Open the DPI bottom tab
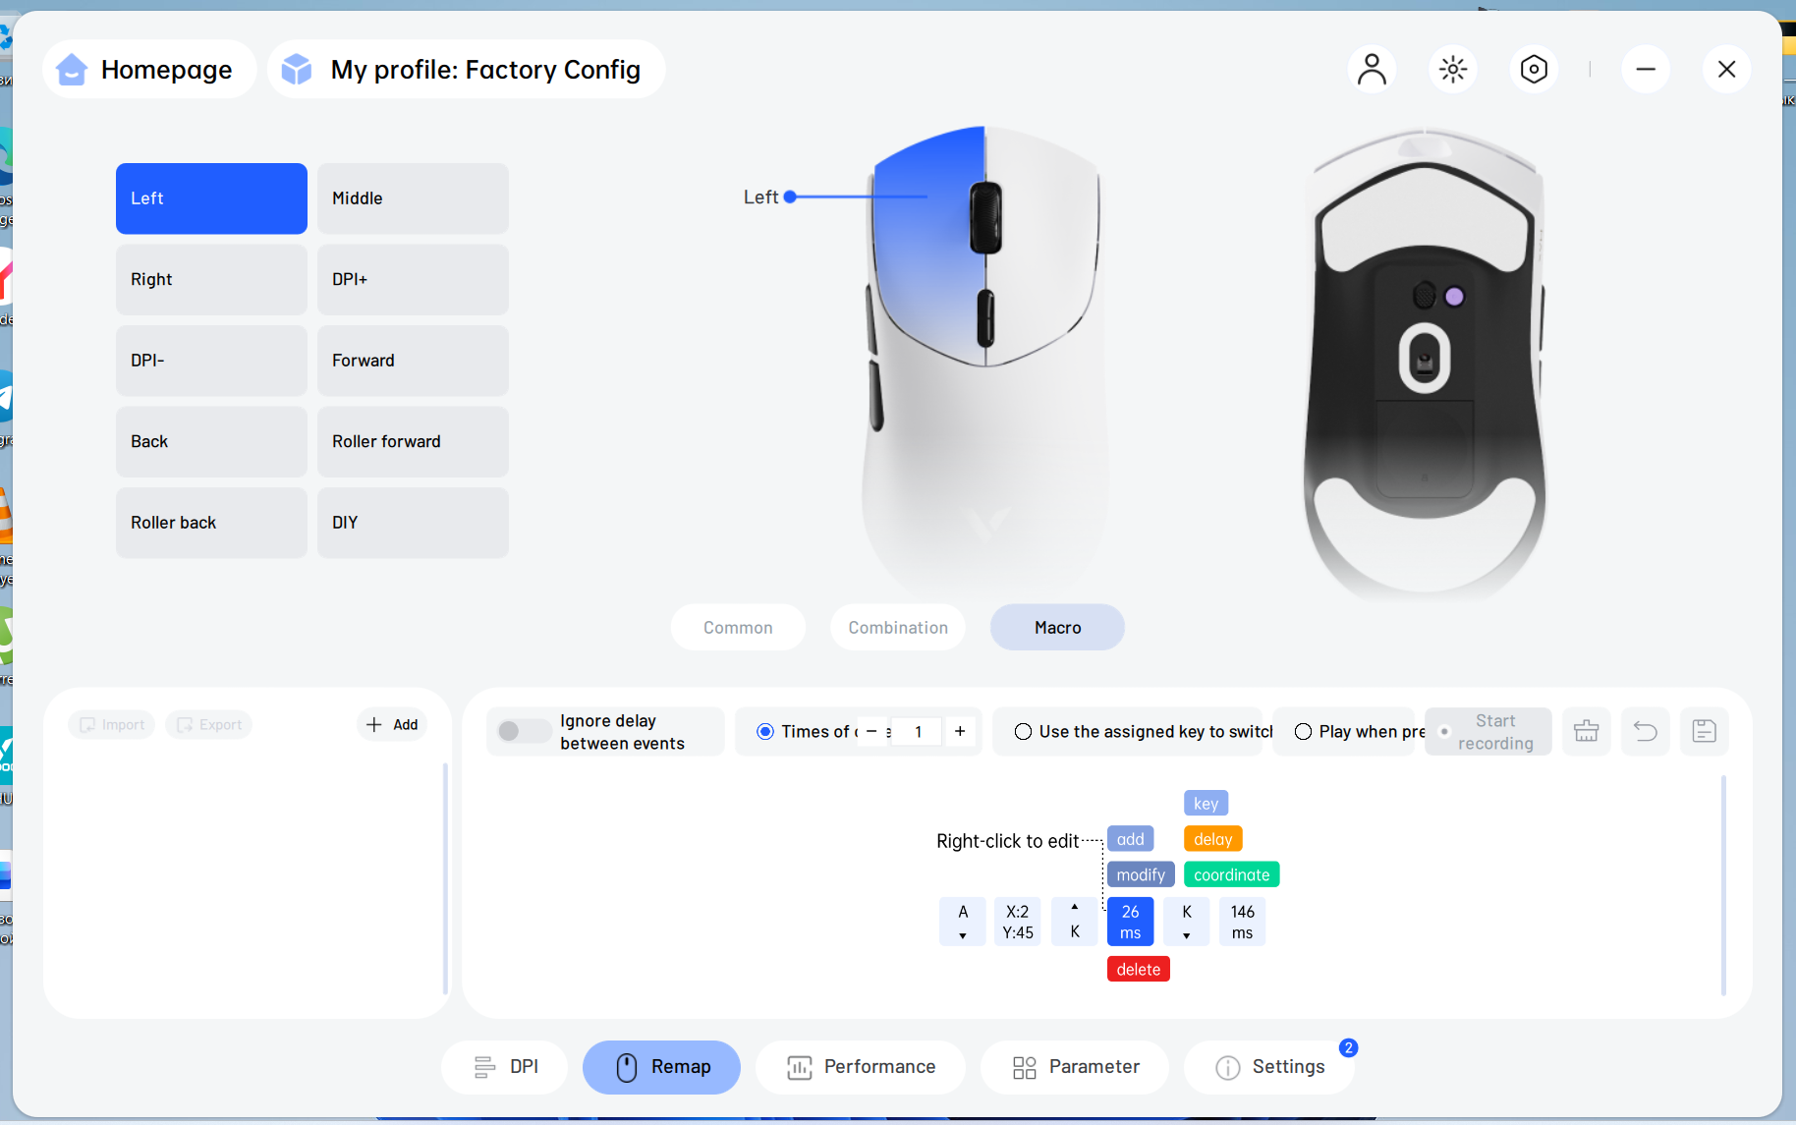The width and height of the screenshot is (1796, 1125). tap(505, 1067)
